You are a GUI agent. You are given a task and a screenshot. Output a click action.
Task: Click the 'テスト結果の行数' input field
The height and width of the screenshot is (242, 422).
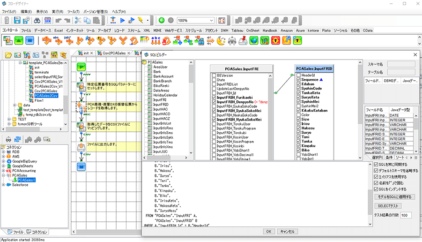pos(405,215)
